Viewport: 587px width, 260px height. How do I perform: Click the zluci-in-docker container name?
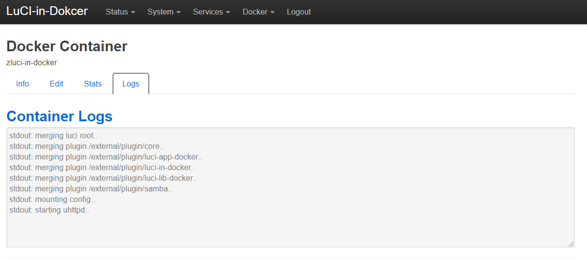point(31,62)
